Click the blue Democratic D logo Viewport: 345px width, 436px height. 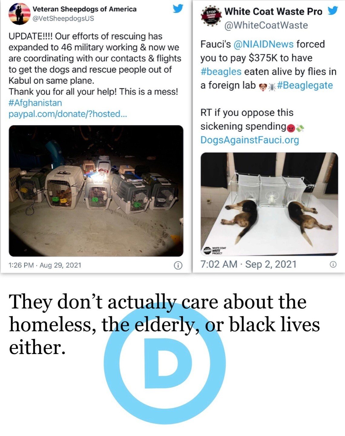click(165, 363)
